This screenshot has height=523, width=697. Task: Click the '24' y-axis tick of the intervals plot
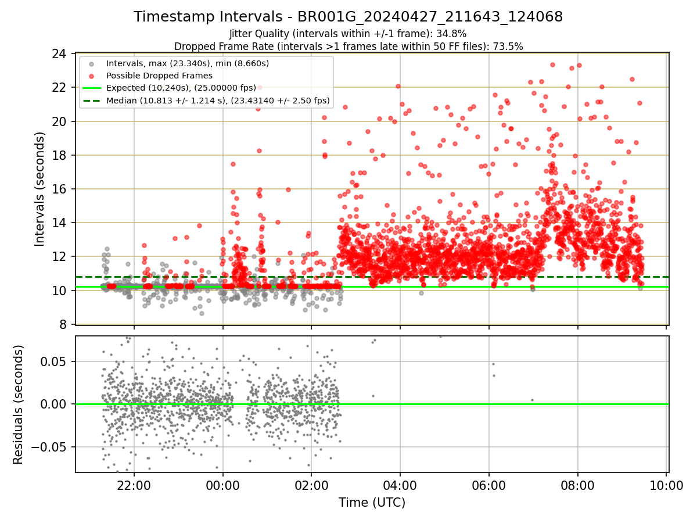click(x=59, y=54)
